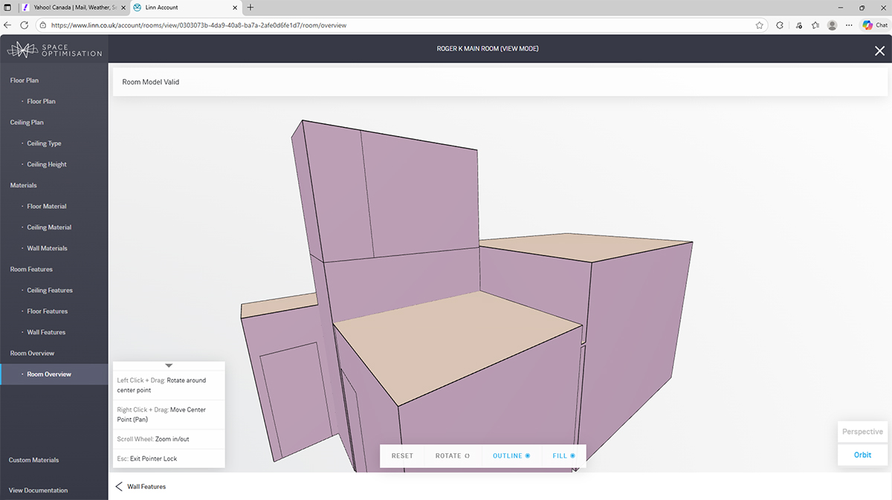Screen dimensions: 892x500
Task: Open the browser profile avatar
Action: [x=832, y=25]
